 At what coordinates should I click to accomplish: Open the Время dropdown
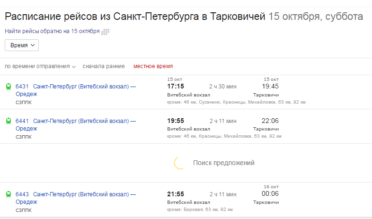click(22, 45)
